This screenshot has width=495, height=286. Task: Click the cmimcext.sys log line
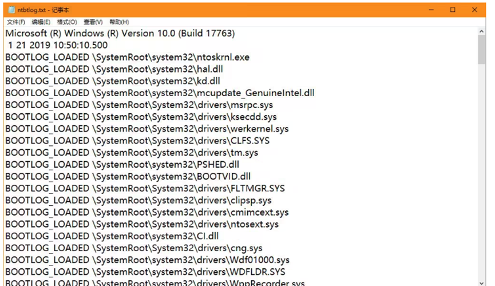click(x=147, y=212)
